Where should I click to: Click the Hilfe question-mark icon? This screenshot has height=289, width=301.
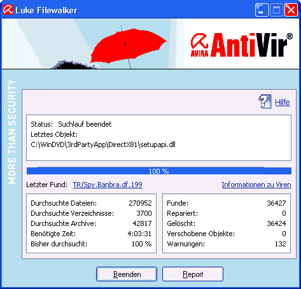pos(265,101)
